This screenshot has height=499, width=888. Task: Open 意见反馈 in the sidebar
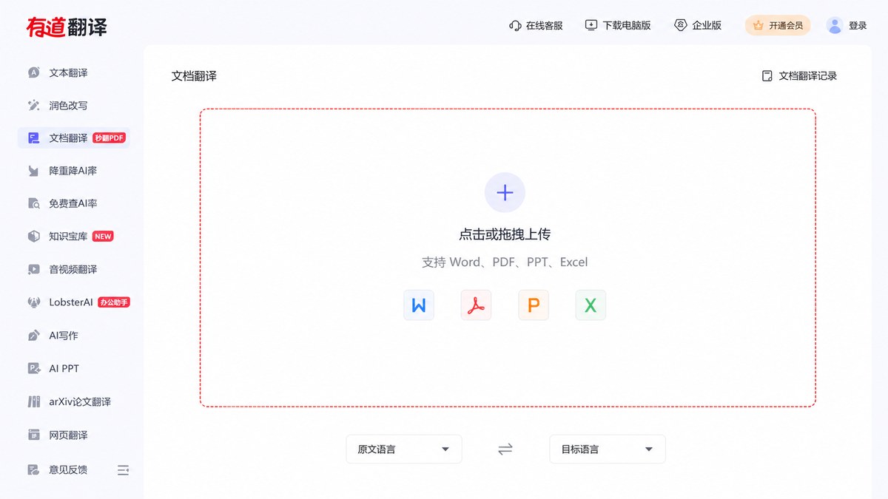pyautogui.click(x=68, y=469)
